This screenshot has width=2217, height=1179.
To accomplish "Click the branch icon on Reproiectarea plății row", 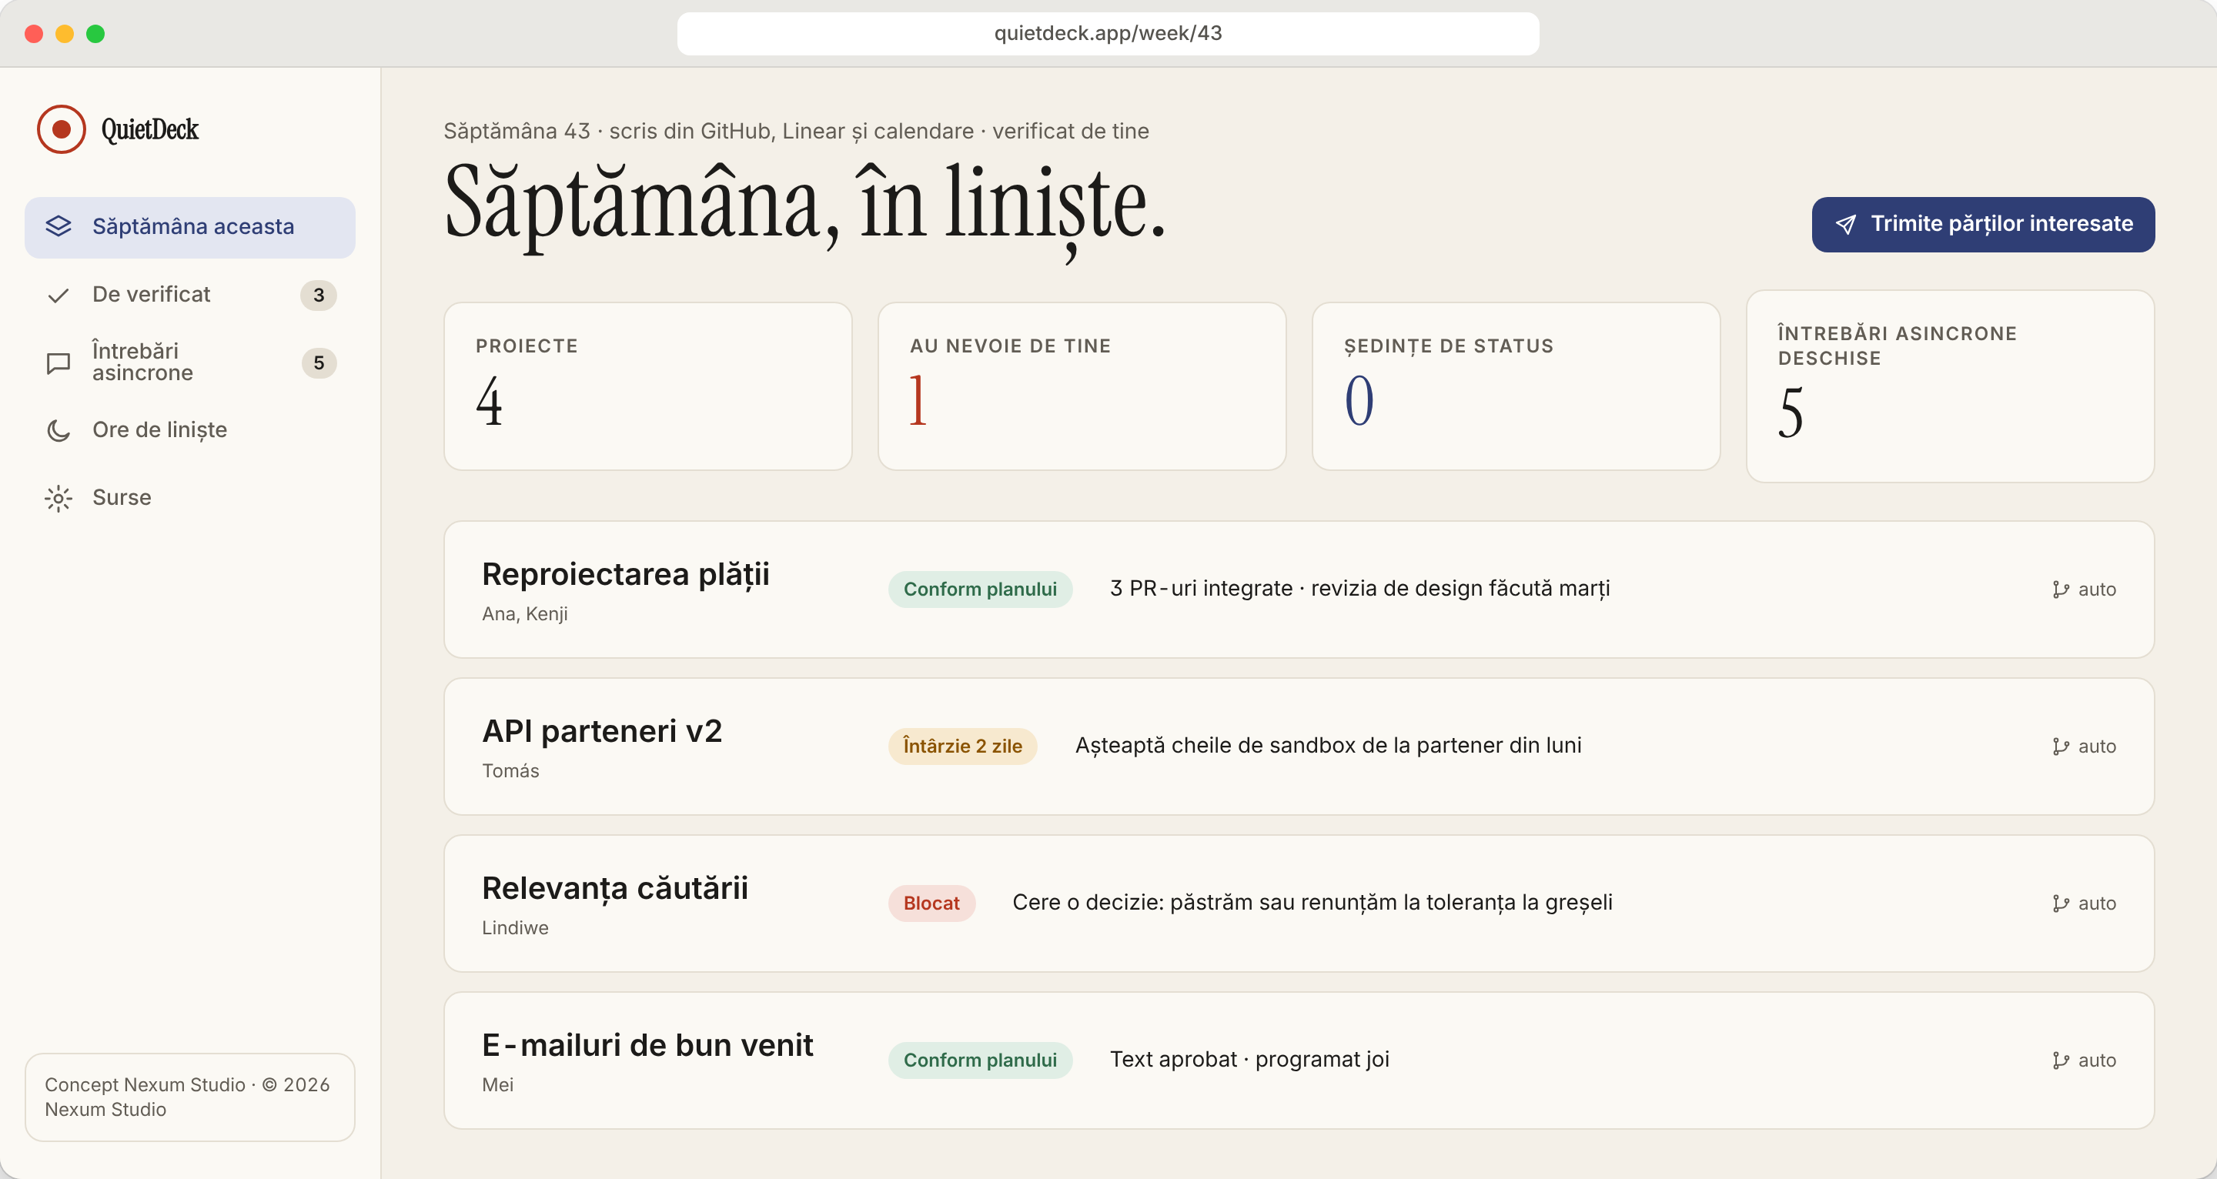I will (x=2061, y=589).
